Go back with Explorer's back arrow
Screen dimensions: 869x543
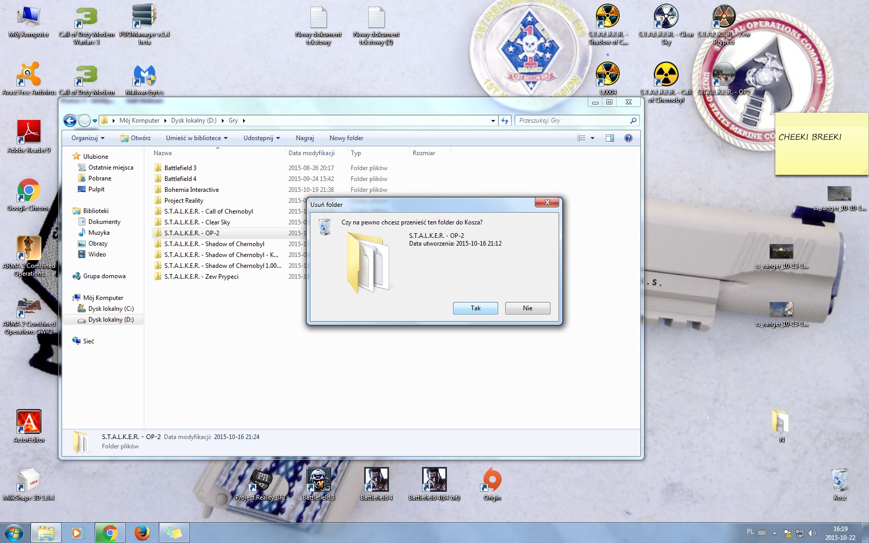pos(70,120)
